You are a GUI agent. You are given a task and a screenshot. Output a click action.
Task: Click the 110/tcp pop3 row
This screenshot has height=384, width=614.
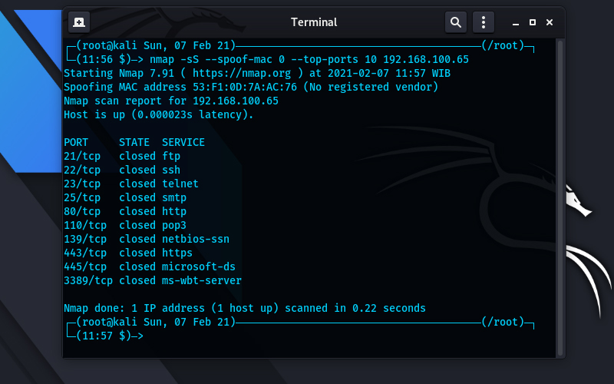point(125,225)
